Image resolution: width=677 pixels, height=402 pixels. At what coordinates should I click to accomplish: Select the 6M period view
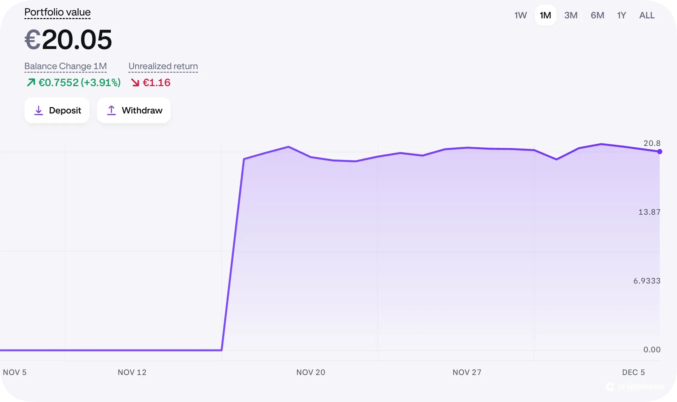pyautogui.click(x=597, y=15)
